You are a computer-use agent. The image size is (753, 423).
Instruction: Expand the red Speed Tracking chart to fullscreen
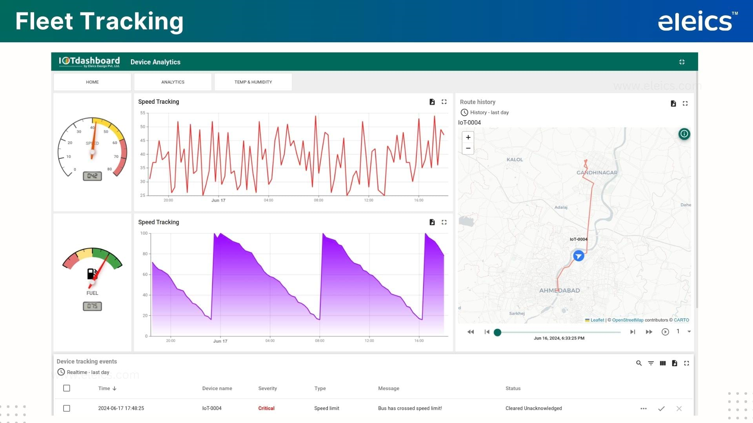(444, 102)
